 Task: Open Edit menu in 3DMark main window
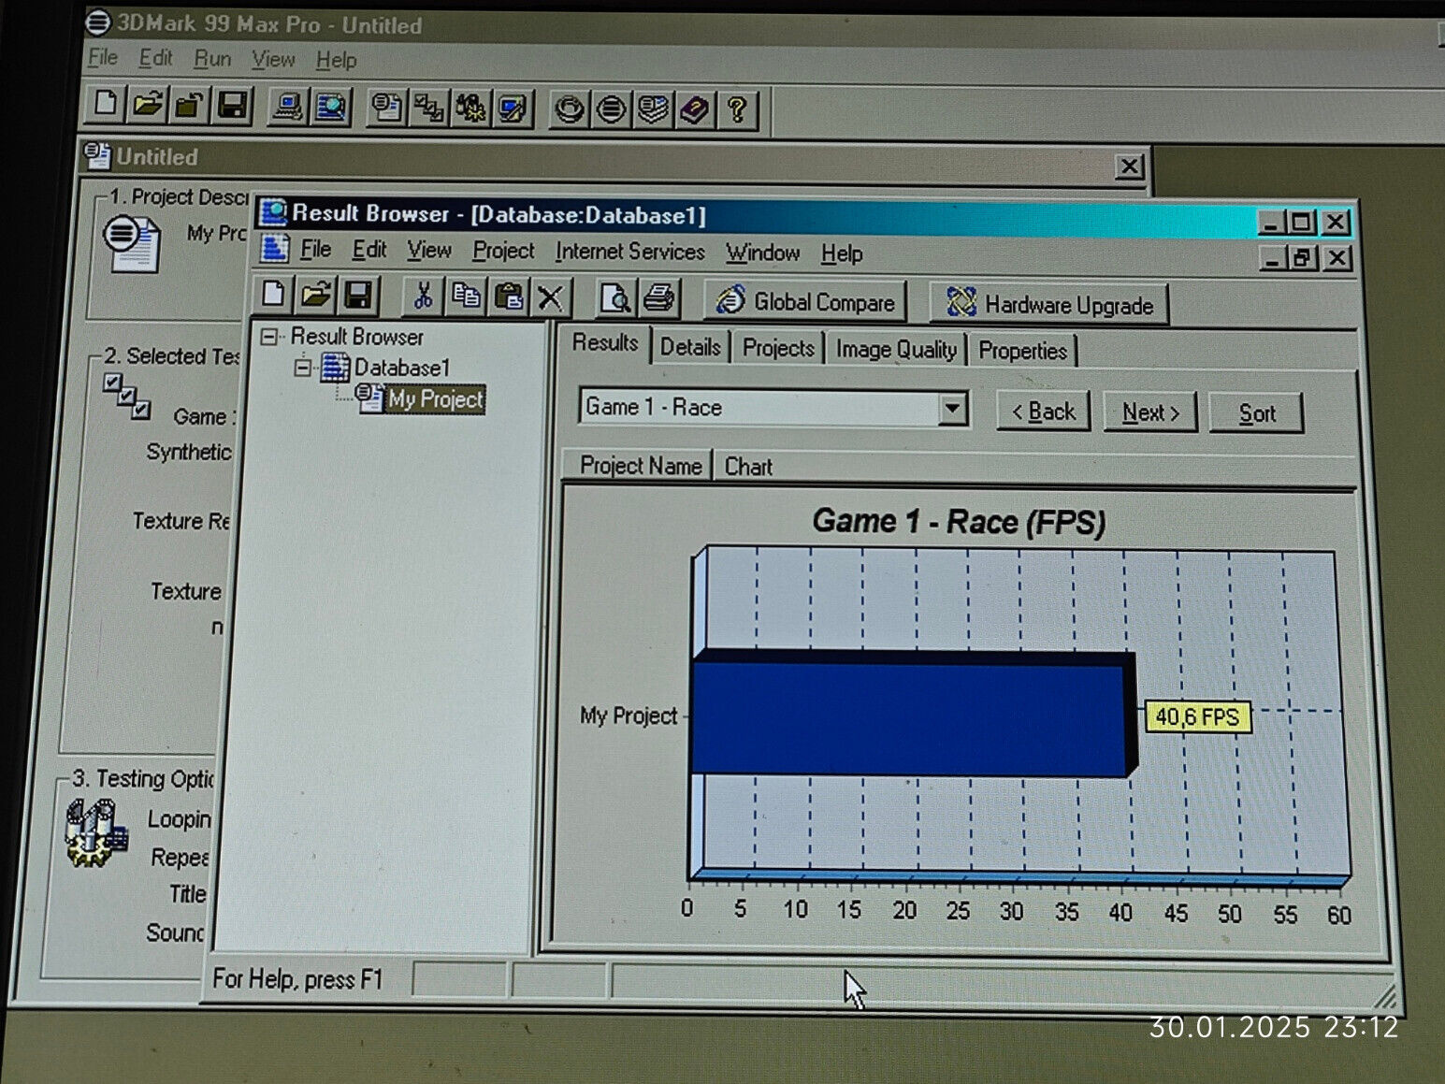point(156,58)
